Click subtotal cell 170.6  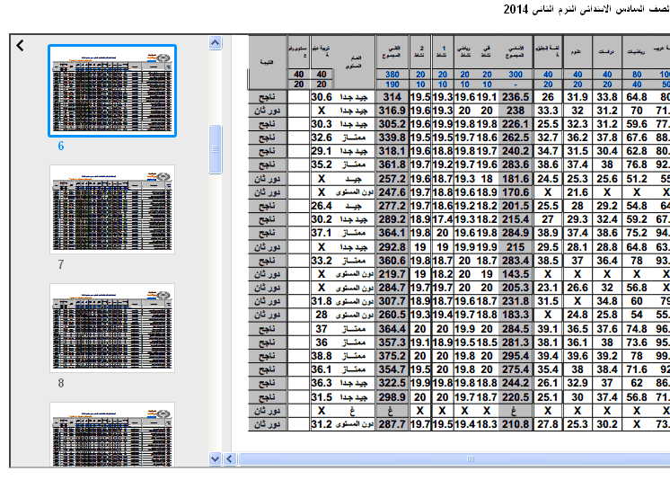tap(516, 192)
